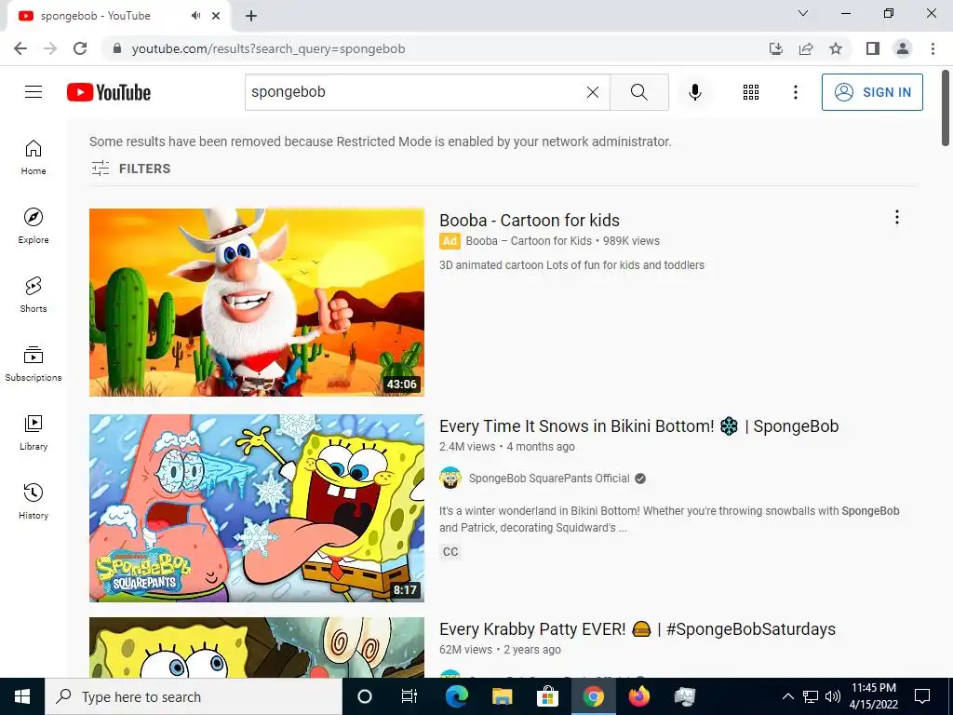Screen dimensions: 953x715
Task: Open Booba cartoon ad thumbnail
Action: [x=257, y=303]
